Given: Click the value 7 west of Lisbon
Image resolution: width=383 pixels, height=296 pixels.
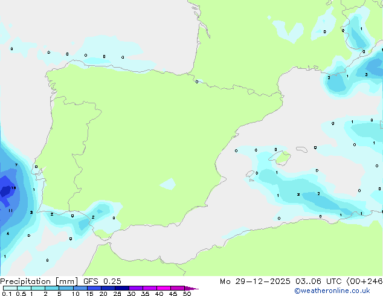Looking at the screenshot, I should (16, 165).
